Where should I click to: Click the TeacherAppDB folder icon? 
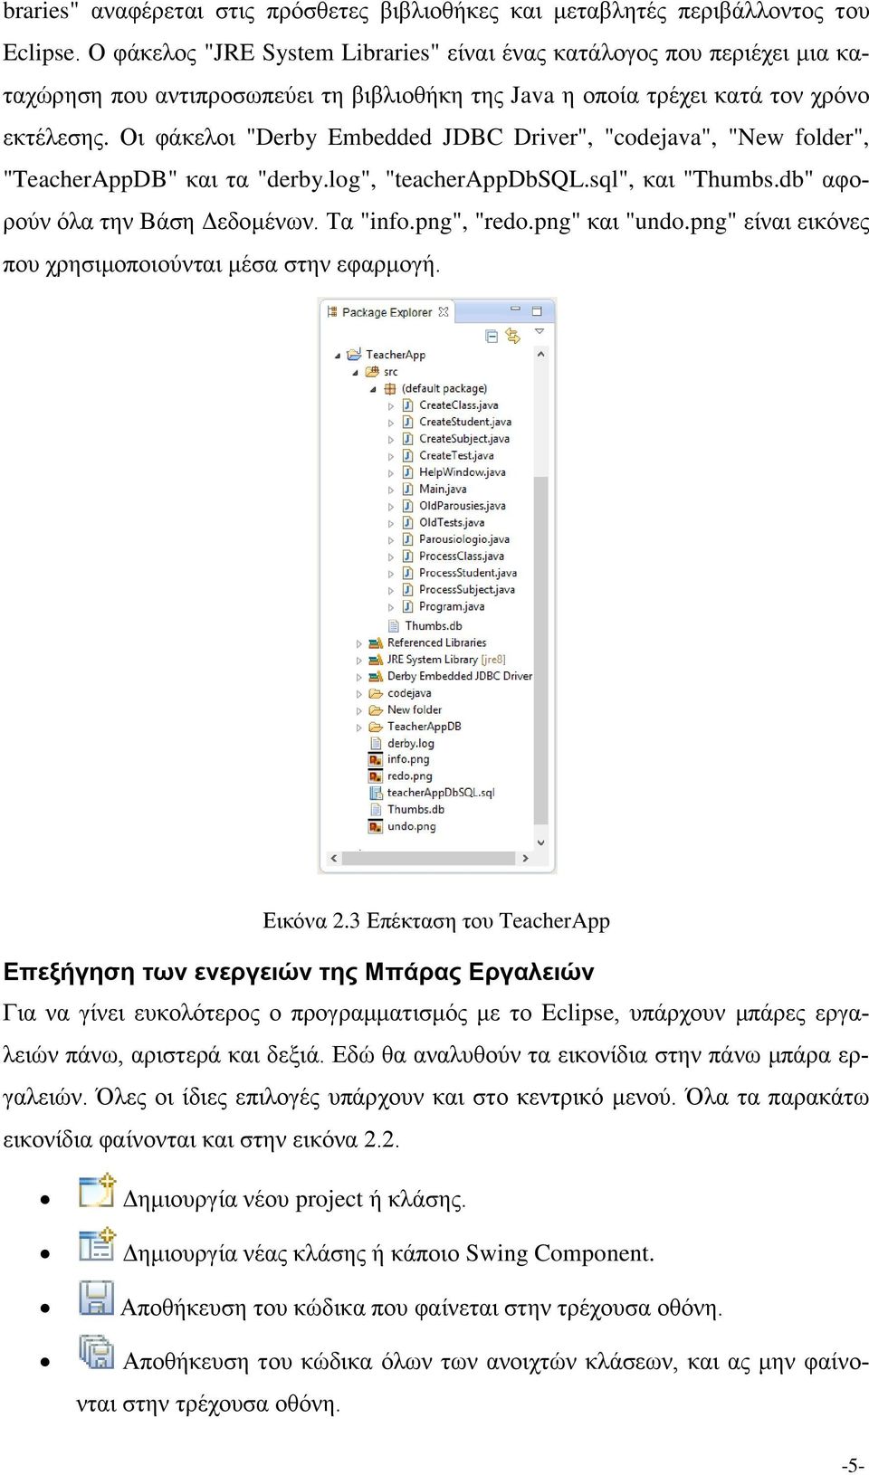[x=376, y=727]
